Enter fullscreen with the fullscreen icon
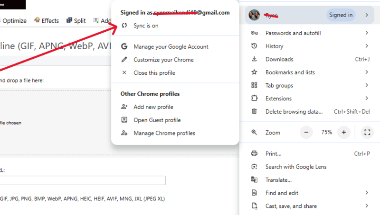Image resolution: width=380 pixels, height=215 pixels. (x=367, y=132)
